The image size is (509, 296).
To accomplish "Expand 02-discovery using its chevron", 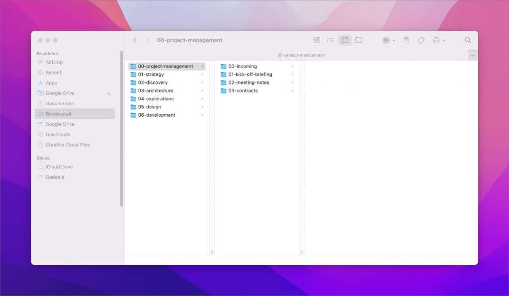I will [202, 82].
